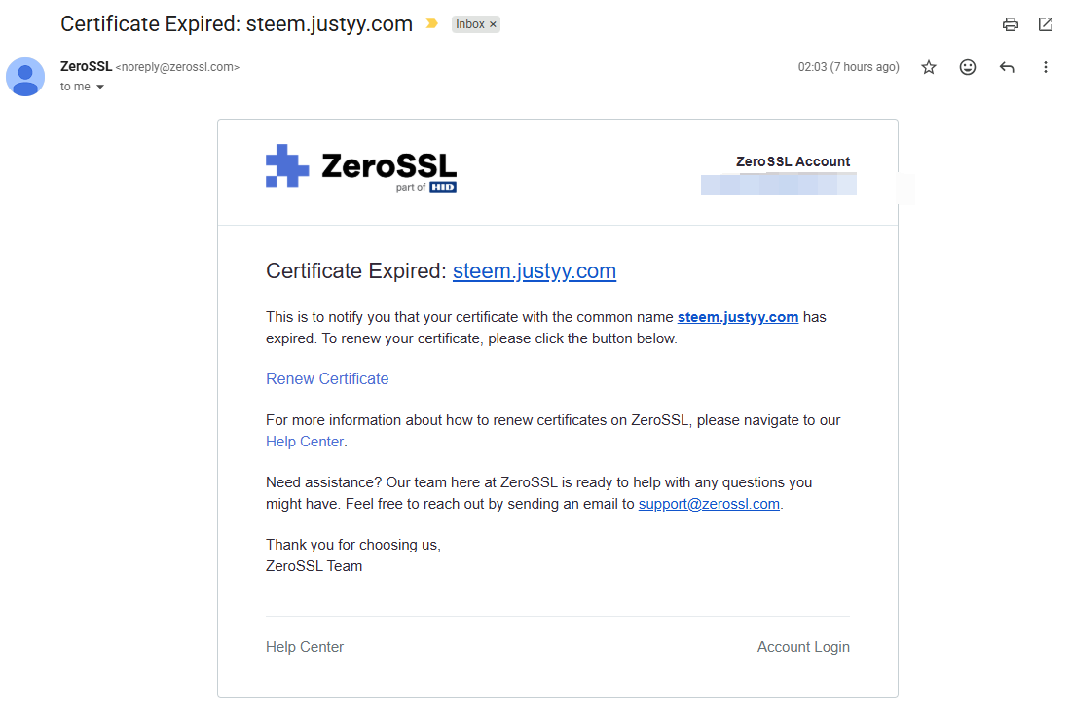Screen dimensions: 1070x712
Task: Open bold steem.justyy.com link in paragraph
Action: click(x=738, y=317)
